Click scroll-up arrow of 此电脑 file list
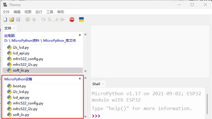 (x=85, y=34)
